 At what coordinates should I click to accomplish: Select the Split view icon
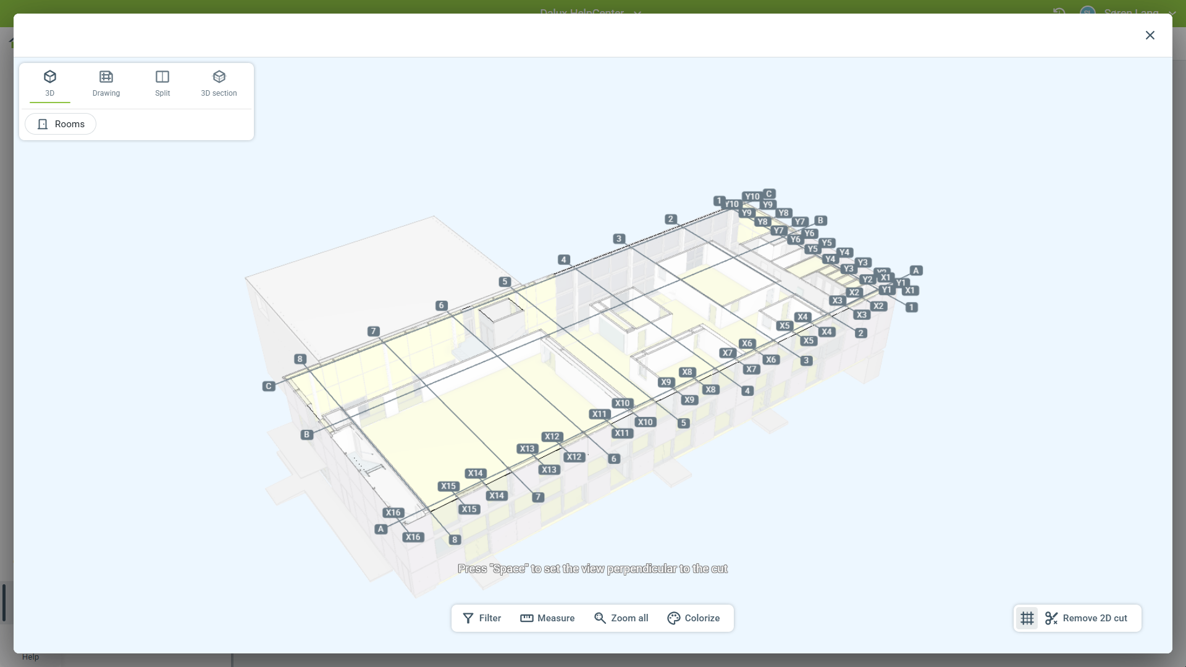[162, 83]
